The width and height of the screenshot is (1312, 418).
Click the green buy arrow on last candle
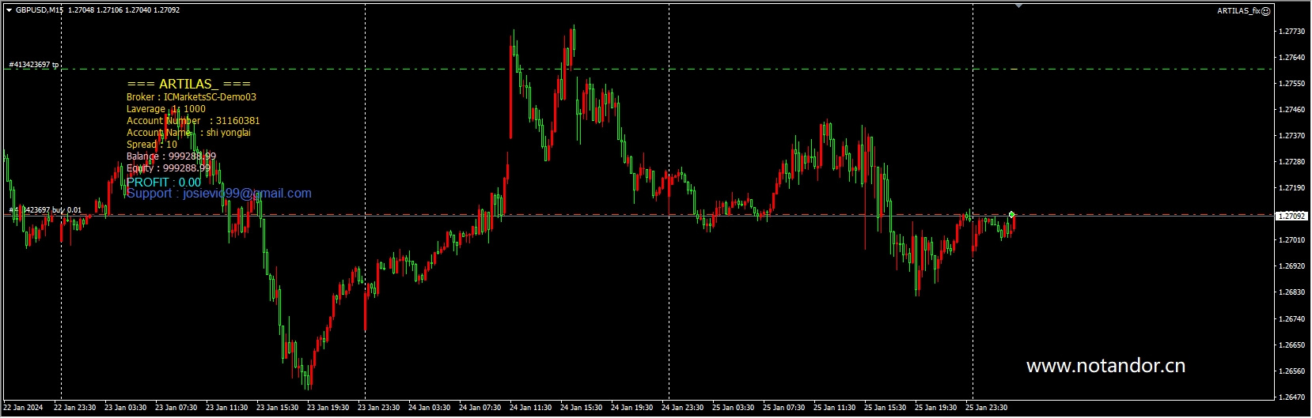point(1012,214)
